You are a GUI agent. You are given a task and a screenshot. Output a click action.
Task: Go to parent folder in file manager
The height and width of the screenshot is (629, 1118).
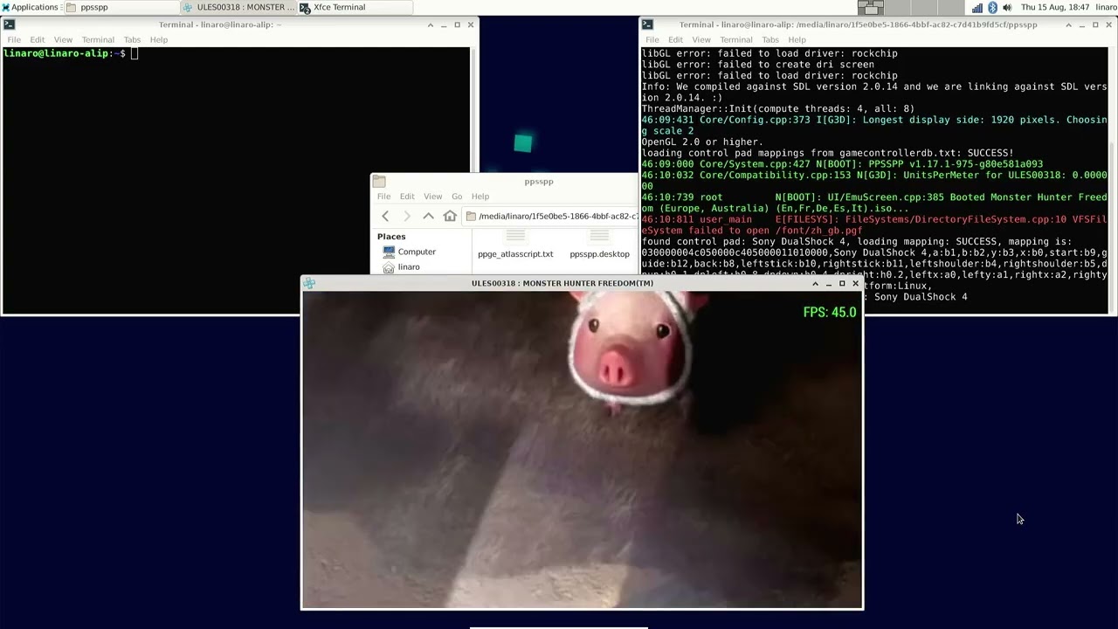point(428,216)
